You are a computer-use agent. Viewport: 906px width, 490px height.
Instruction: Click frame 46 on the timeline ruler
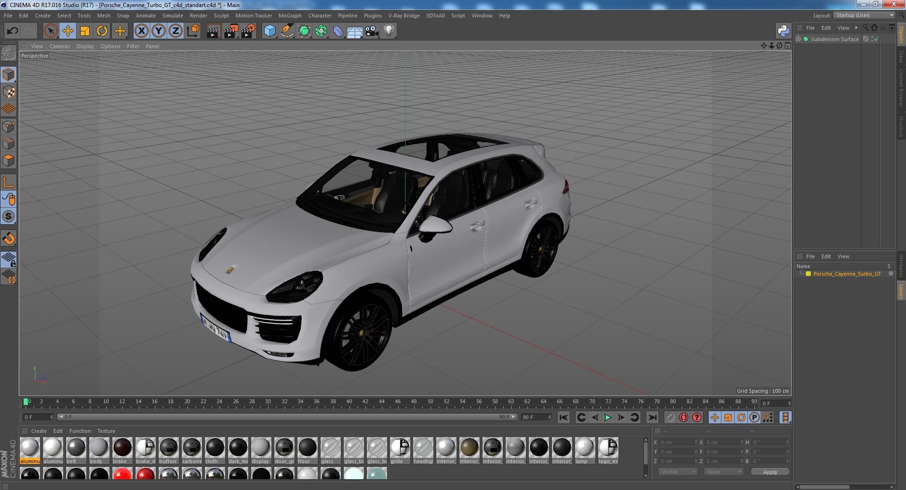[398, 402]
